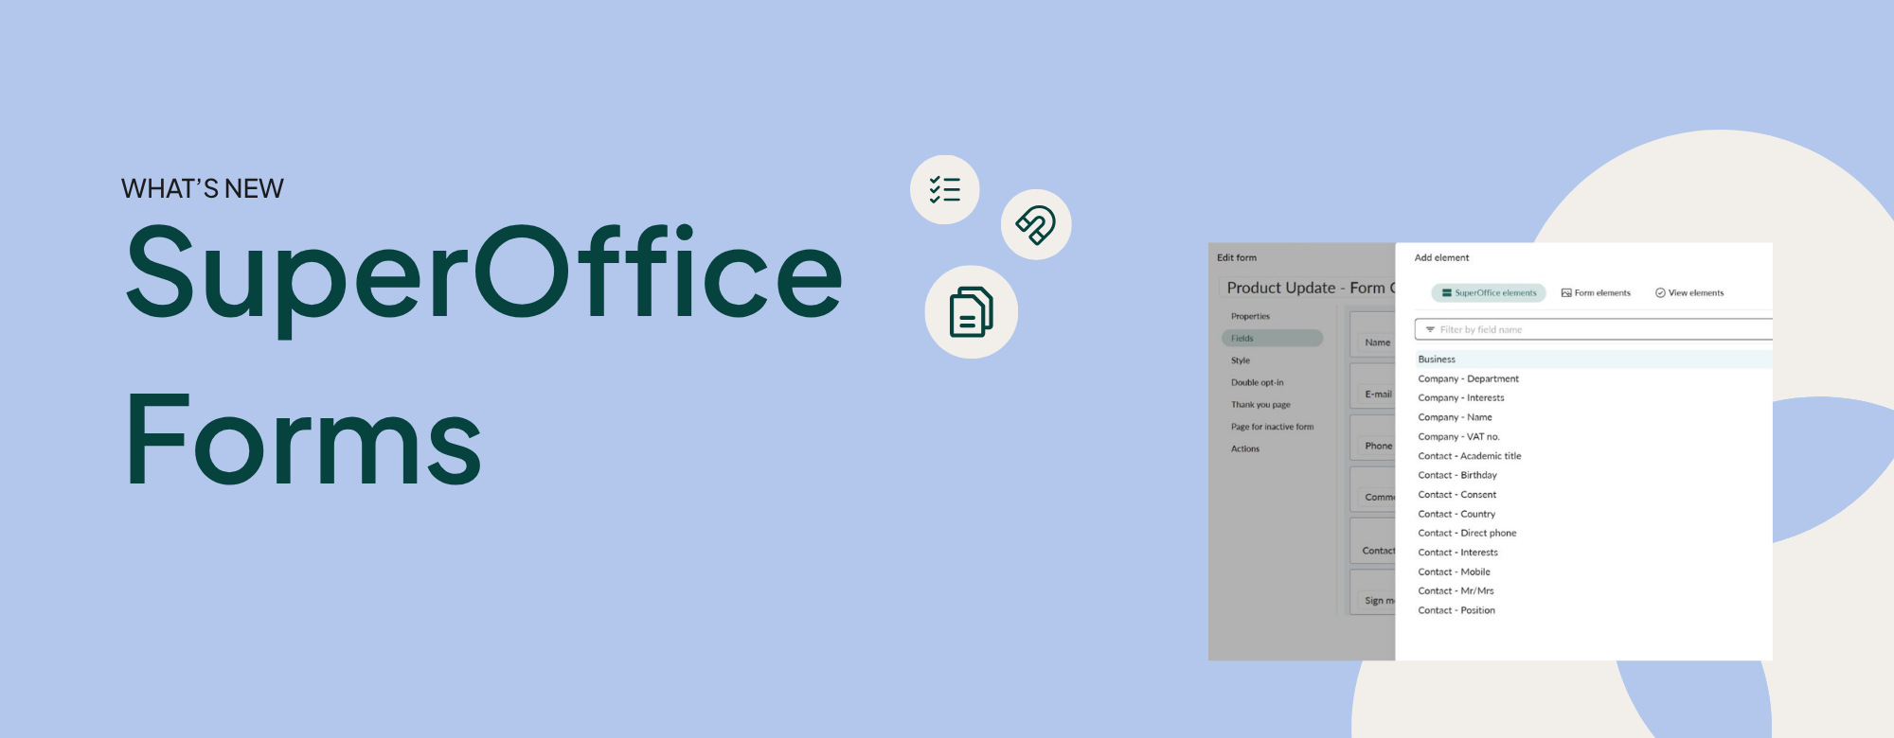
Task: Switch to SuperOffice elements tab
Action: [x=1488, y=293]
